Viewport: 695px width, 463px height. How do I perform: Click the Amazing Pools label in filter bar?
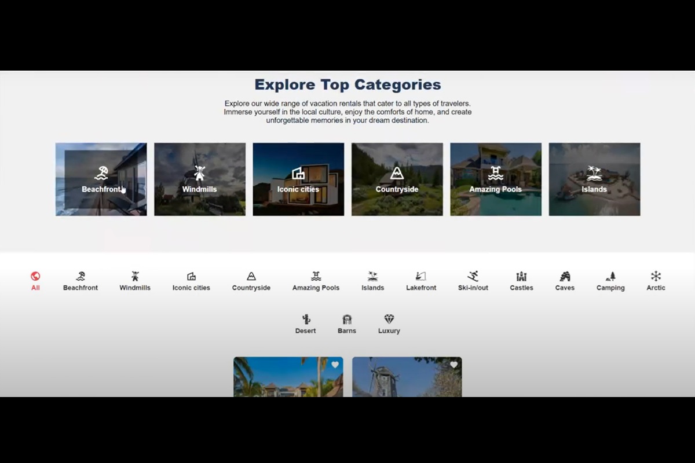(316, 288)
